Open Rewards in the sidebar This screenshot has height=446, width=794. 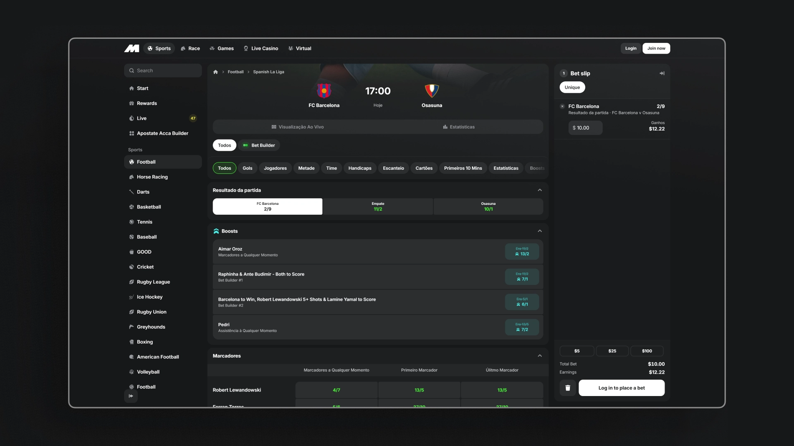pos(163,103)
